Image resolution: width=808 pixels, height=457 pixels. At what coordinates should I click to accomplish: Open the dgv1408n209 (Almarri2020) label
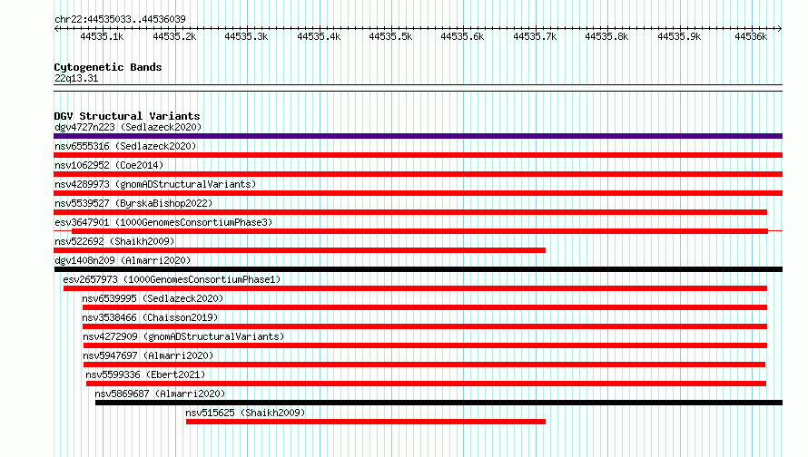pyautogui.click(x=123, y=260)
